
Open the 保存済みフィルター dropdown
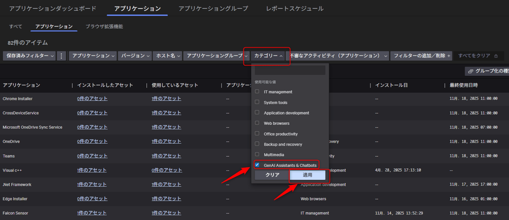30,56
